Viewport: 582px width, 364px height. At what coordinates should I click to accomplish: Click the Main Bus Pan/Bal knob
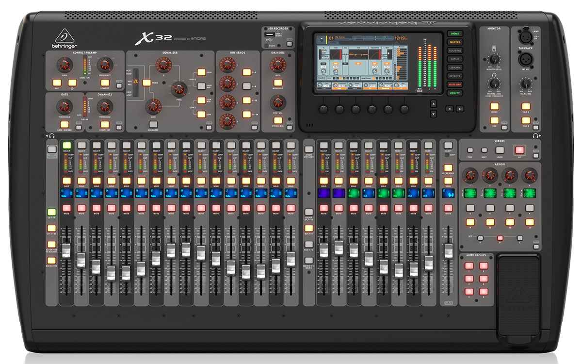click(277, 103)
